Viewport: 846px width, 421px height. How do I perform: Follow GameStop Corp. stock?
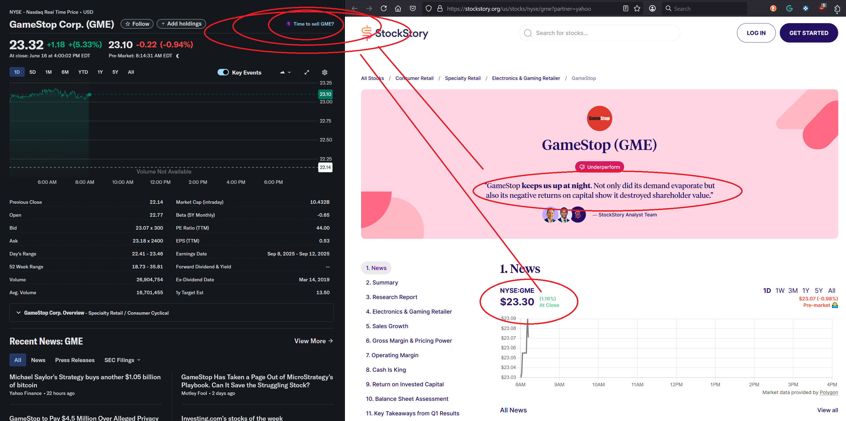(137, 24)
